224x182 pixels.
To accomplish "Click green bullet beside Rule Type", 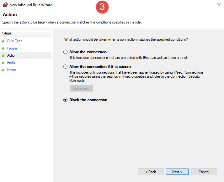I will coord(3,41).
